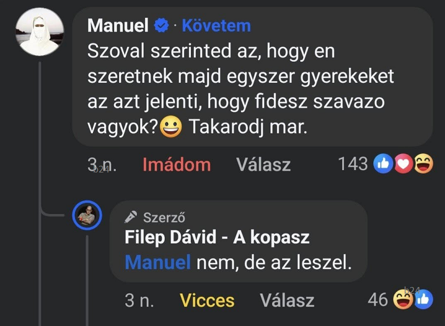This screenshot has width=445, height=326.
Task: Click the blue like icon beside 143
Action: pos(383,165)
